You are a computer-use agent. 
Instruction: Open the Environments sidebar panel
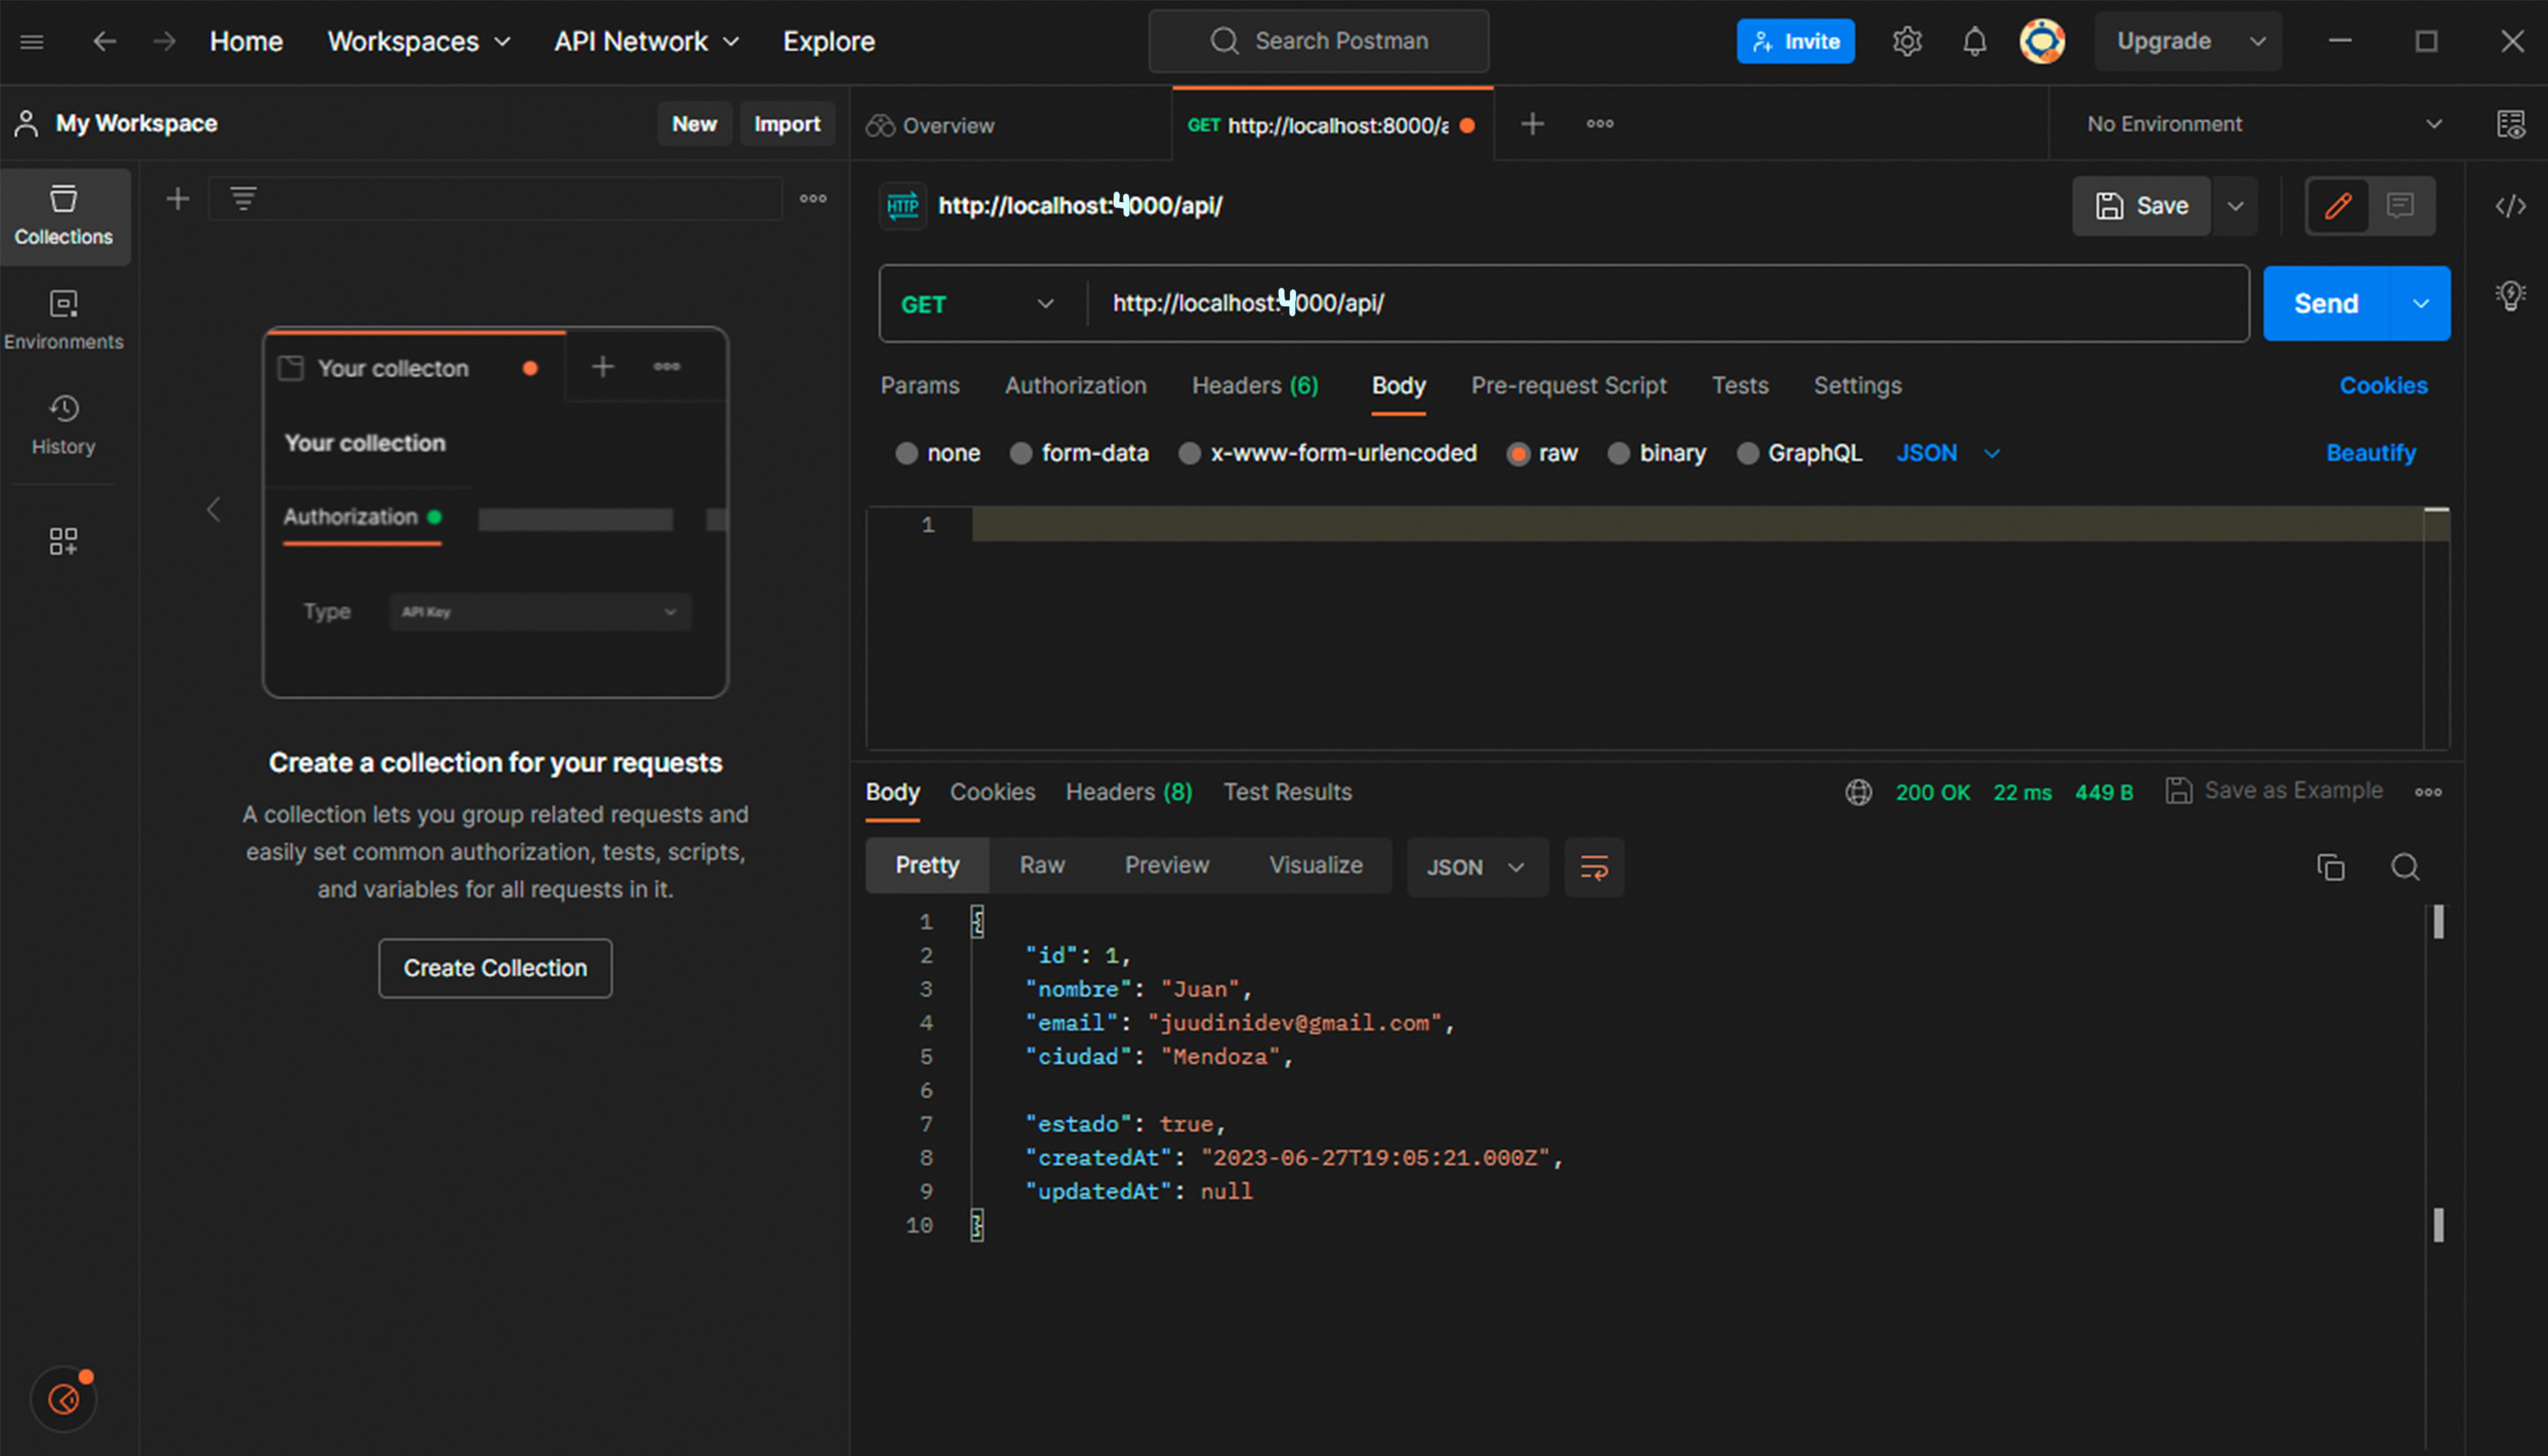(x=63, y=319)
